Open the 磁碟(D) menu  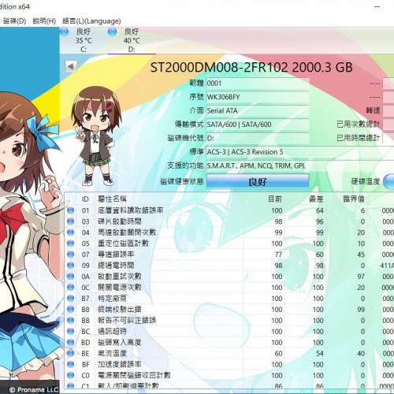click(14, 21)
